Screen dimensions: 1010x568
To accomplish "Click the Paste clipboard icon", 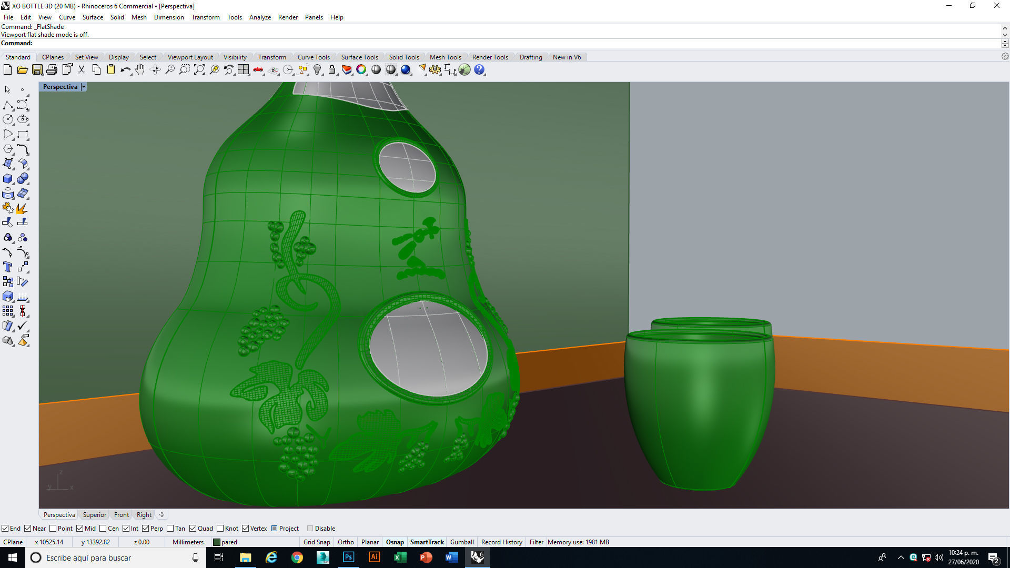I will 111,69.
